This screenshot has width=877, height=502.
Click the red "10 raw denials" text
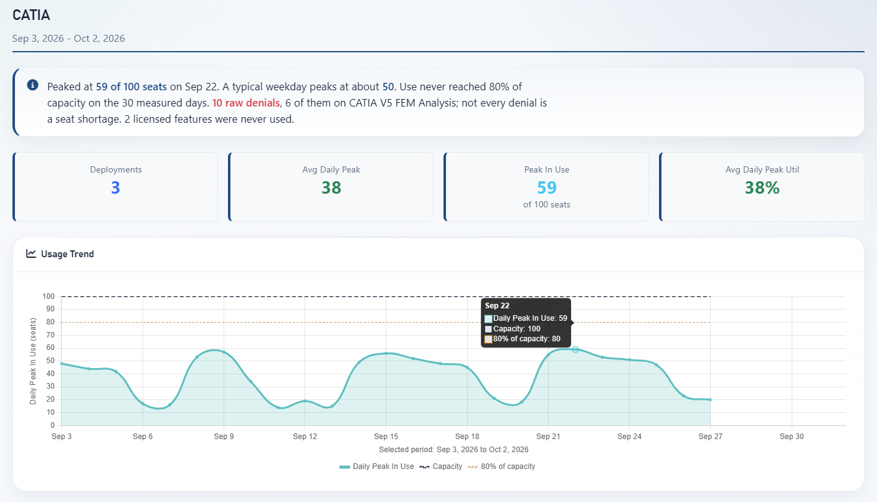click(x=246, y=103)
